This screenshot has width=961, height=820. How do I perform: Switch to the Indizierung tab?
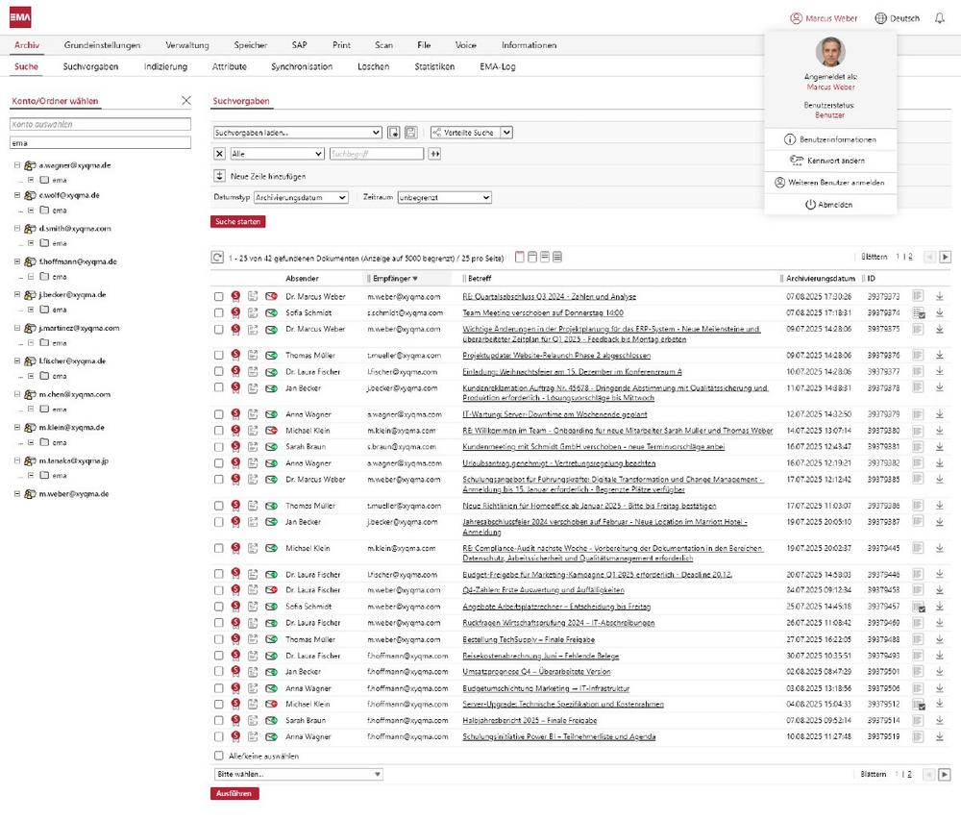pyautogui.click(x=165, y=66)
